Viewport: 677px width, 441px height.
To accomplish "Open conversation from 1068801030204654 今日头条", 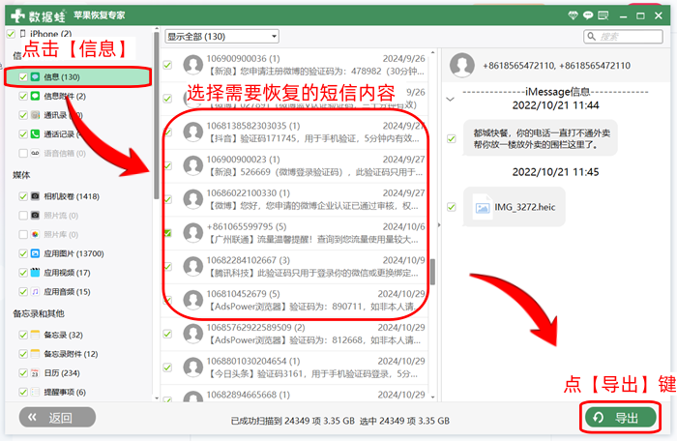I will tap(294, 367).
